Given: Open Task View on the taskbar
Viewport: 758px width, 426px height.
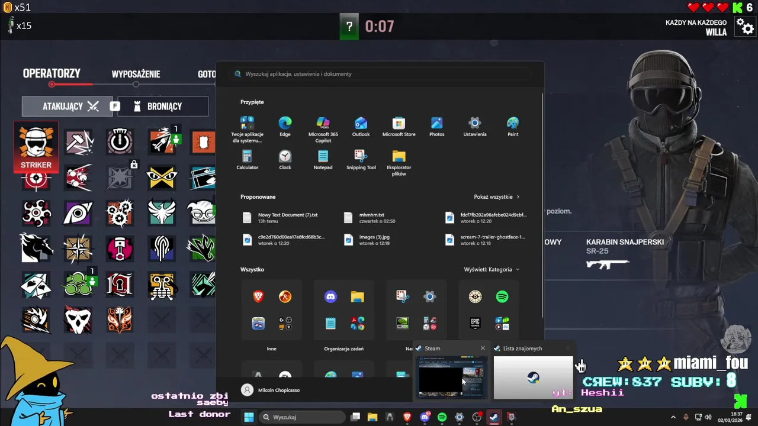Looking at the screenshot, I should coord(355,417).
